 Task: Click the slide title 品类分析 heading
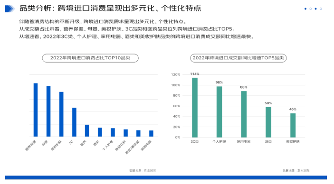pos(110,8)
